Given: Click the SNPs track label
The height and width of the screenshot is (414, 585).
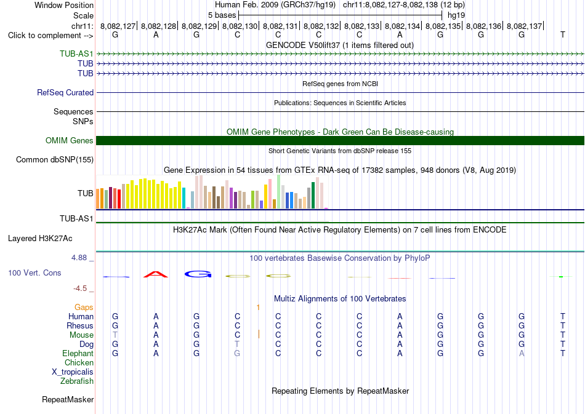Looking at the screenshot, I should [83, 121].
